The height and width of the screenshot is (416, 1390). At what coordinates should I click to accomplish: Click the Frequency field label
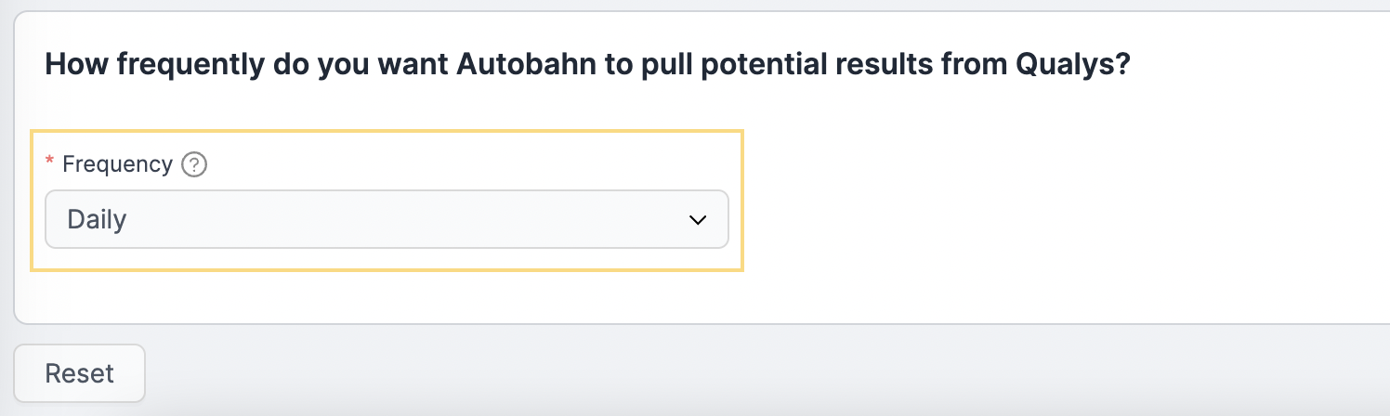[117, 164]
